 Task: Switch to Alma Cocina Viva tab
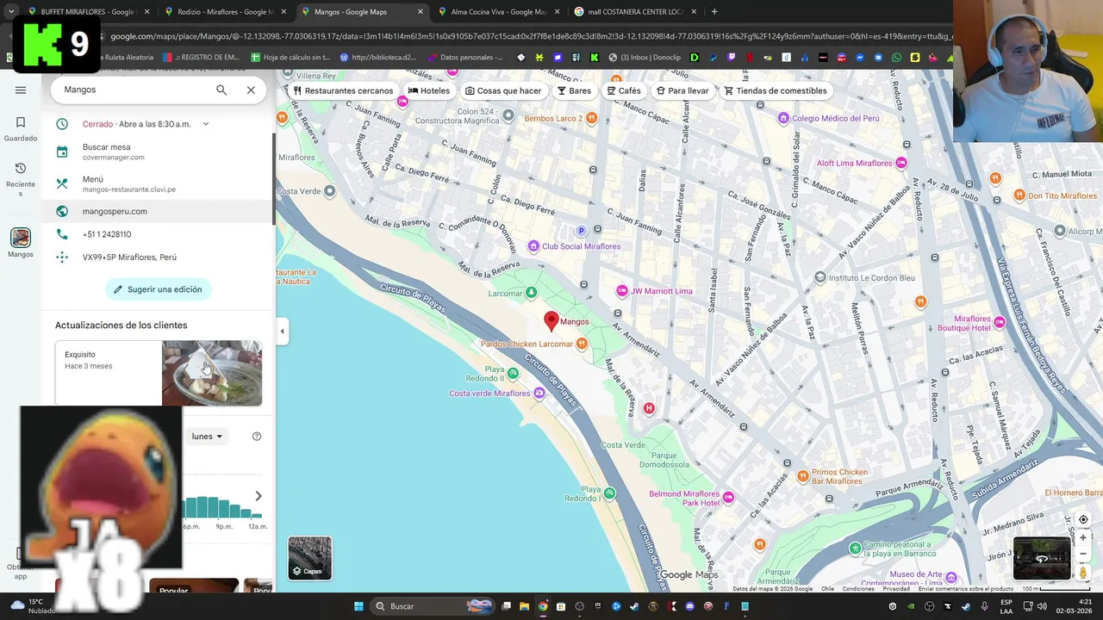point(498,12)
